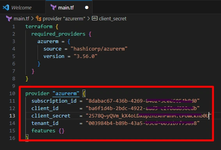This screenshot has height=150, width=221.
Task: Switch to the Welcome tab
Action: 23,7
